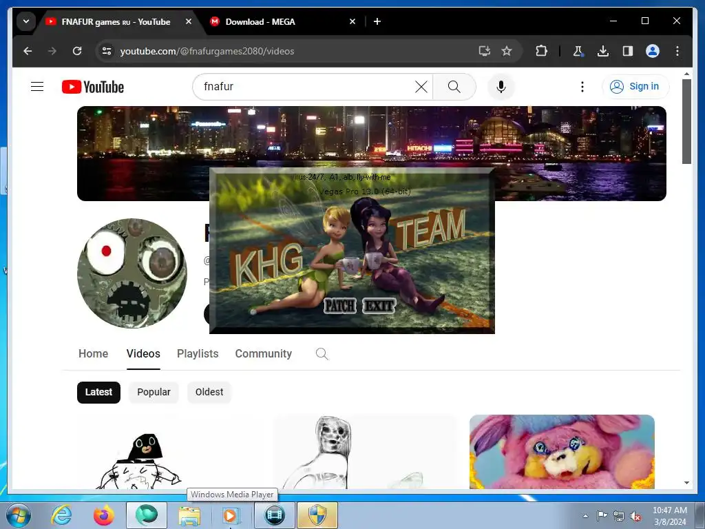This screenshot has width=705, height=529.
Task: Open Chrome Labs flask icon
Action: [x=578, y=51]
